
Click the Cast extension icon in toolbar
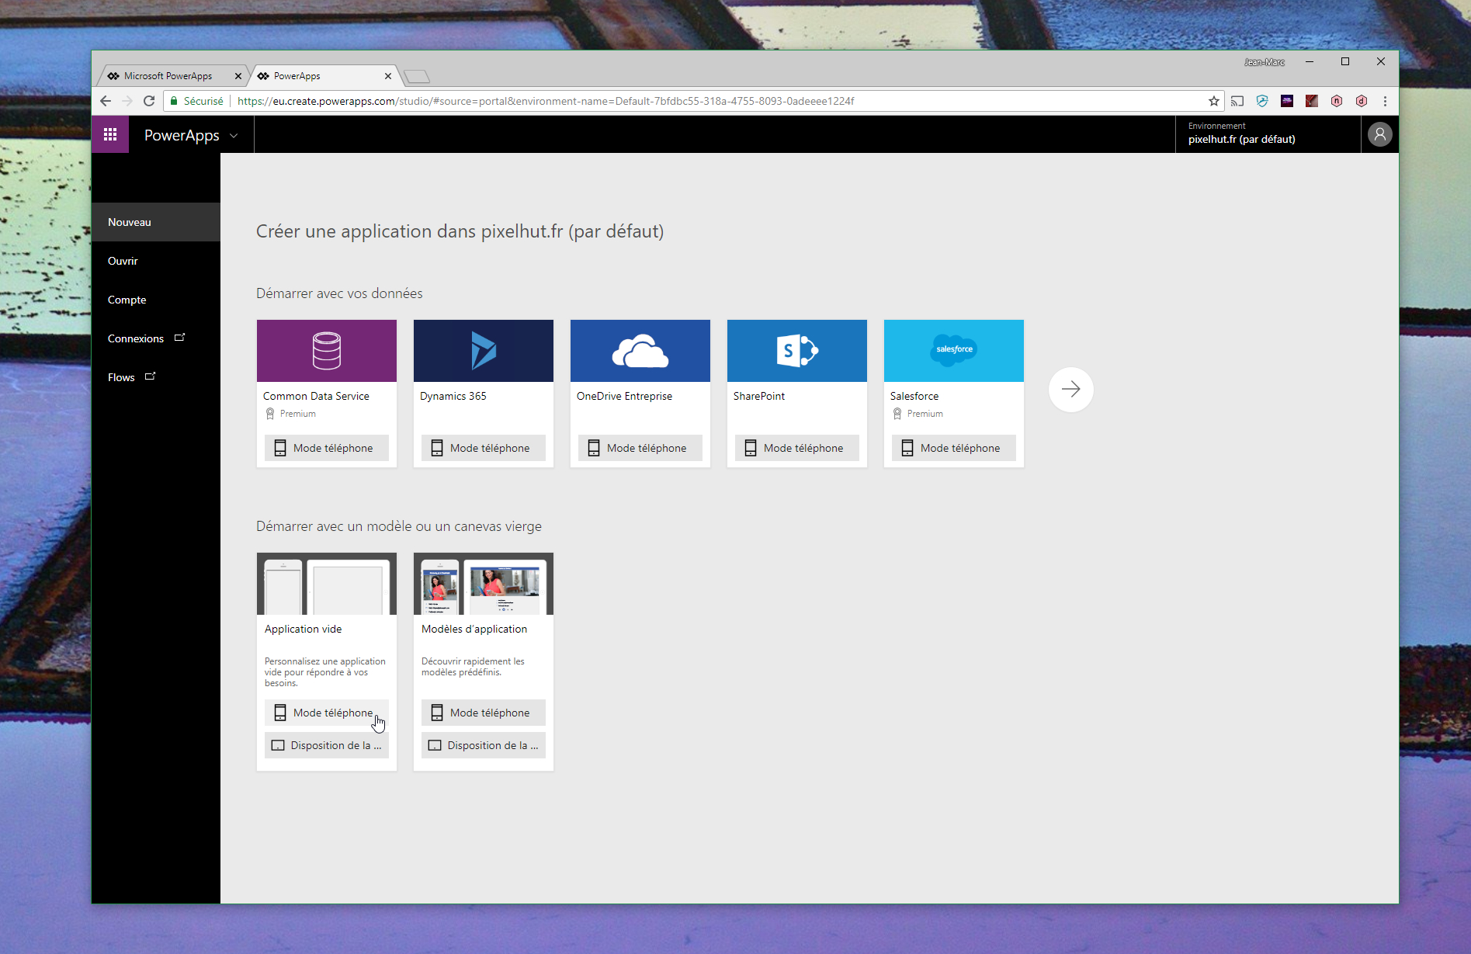(1237, 101)
